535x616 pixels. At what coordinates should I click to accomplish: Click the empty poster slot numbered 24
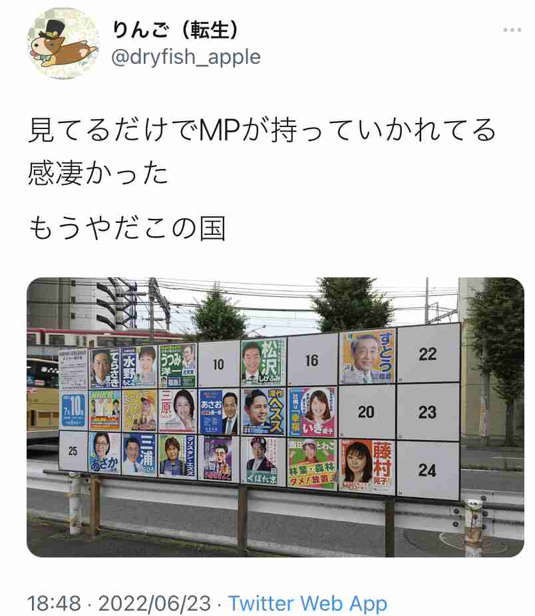pos(428,470)
